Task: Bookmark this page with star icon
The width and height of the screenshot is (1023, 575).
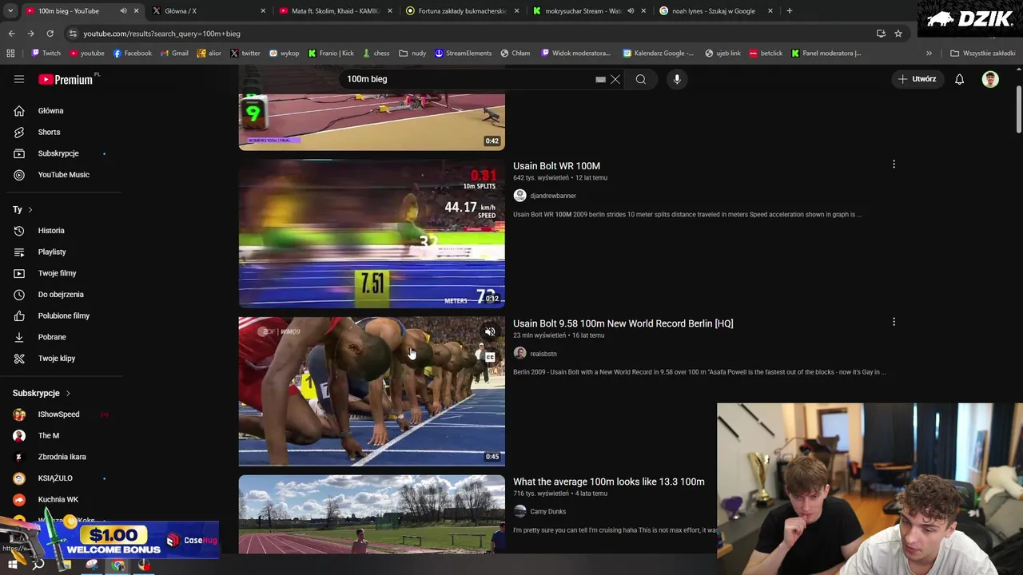Action: coord(898,34)
